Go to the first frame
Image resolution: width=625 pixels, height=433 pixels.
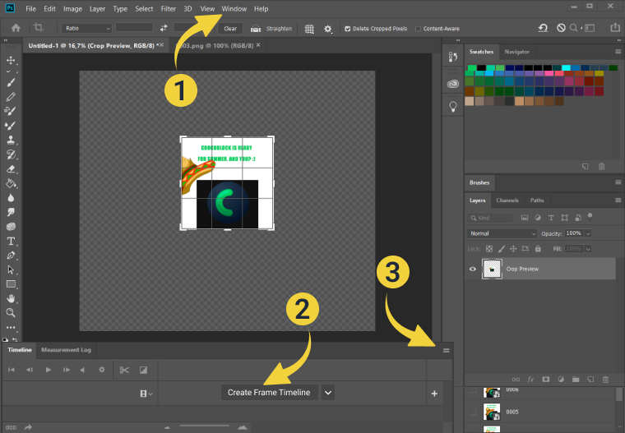click(x=12, y=370)
